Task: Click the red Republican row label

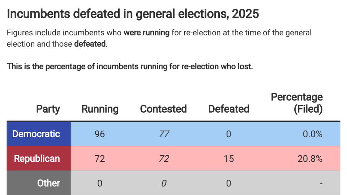Action: (x=37, y=159)
